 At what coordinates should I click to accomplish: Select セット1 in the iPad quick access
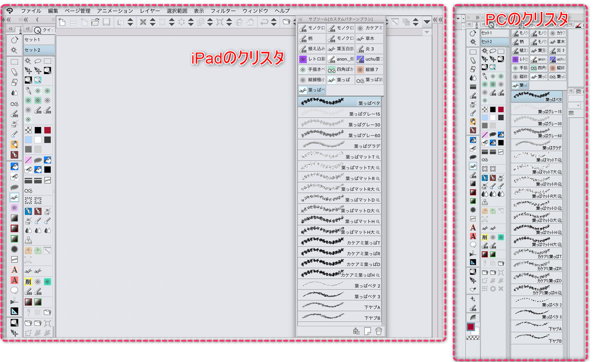[x=39, y=39]
